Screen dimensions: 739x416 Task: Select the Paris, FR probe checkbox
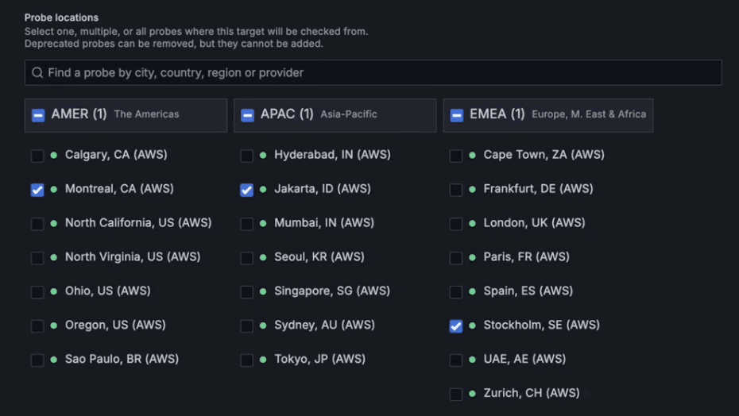pyautogui.click(x=456, y=258)
